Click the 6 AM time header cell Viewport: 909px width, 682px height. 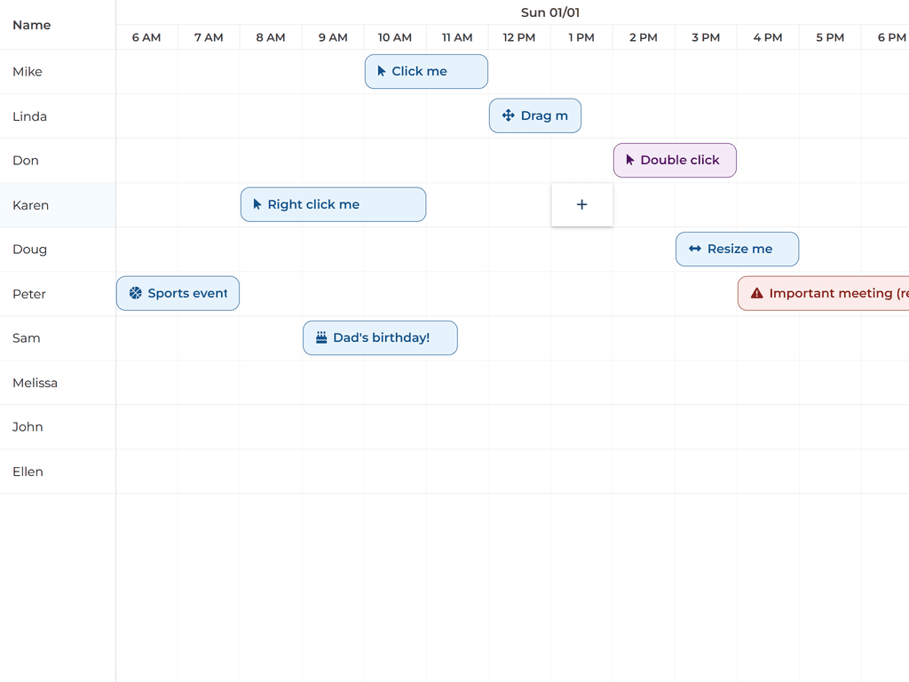point(146,37)
